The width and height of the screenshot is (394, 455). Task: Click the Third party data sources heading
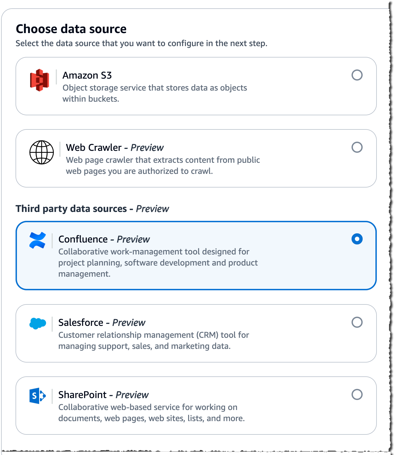click(92, 209)
